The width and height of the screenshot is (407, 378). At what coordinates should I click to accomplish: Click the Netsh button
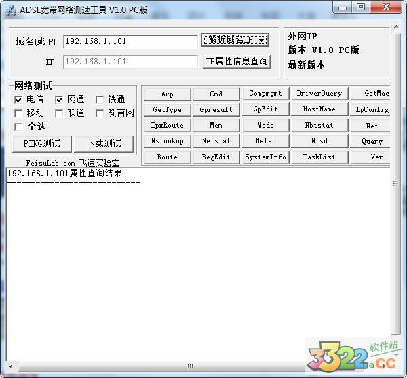(x=265, y=141)
